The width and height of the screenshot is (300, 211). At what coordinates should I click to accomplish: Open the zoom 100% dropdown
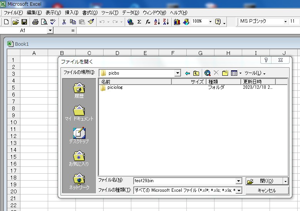pos(210,22)
